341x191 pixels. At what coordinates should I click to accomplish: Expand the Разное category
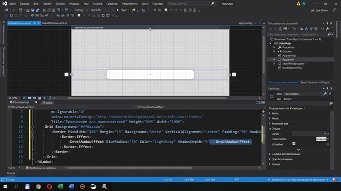pyautogui.click(x=270, y=164)
